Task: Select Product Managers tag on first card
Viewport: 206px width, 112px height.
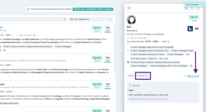Action: point(63,46)
